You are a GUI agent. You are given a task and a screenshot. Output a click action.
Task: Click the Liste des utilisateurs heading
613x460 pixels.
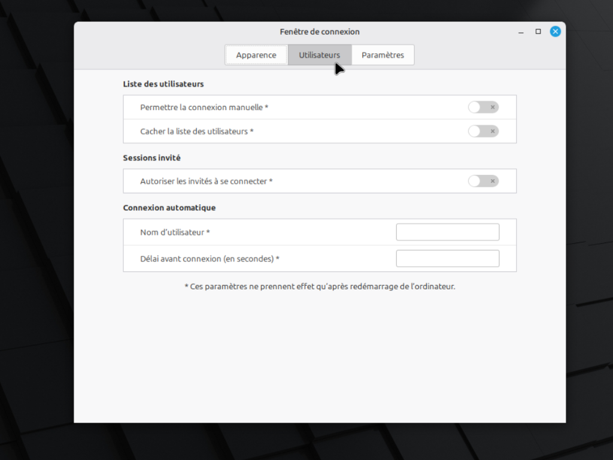[x=163, y=84]
